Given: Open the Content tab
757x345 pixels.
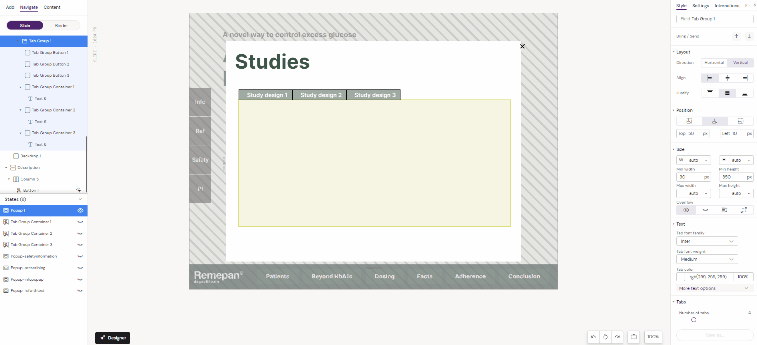Looking at the screenshot, I should 52,7.
